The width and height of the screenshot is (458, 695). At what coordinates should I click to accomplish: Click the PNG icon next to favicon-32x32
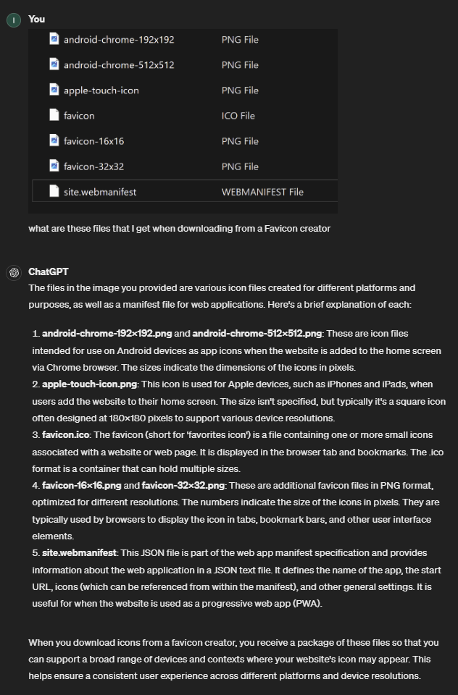tap(54, 166)
